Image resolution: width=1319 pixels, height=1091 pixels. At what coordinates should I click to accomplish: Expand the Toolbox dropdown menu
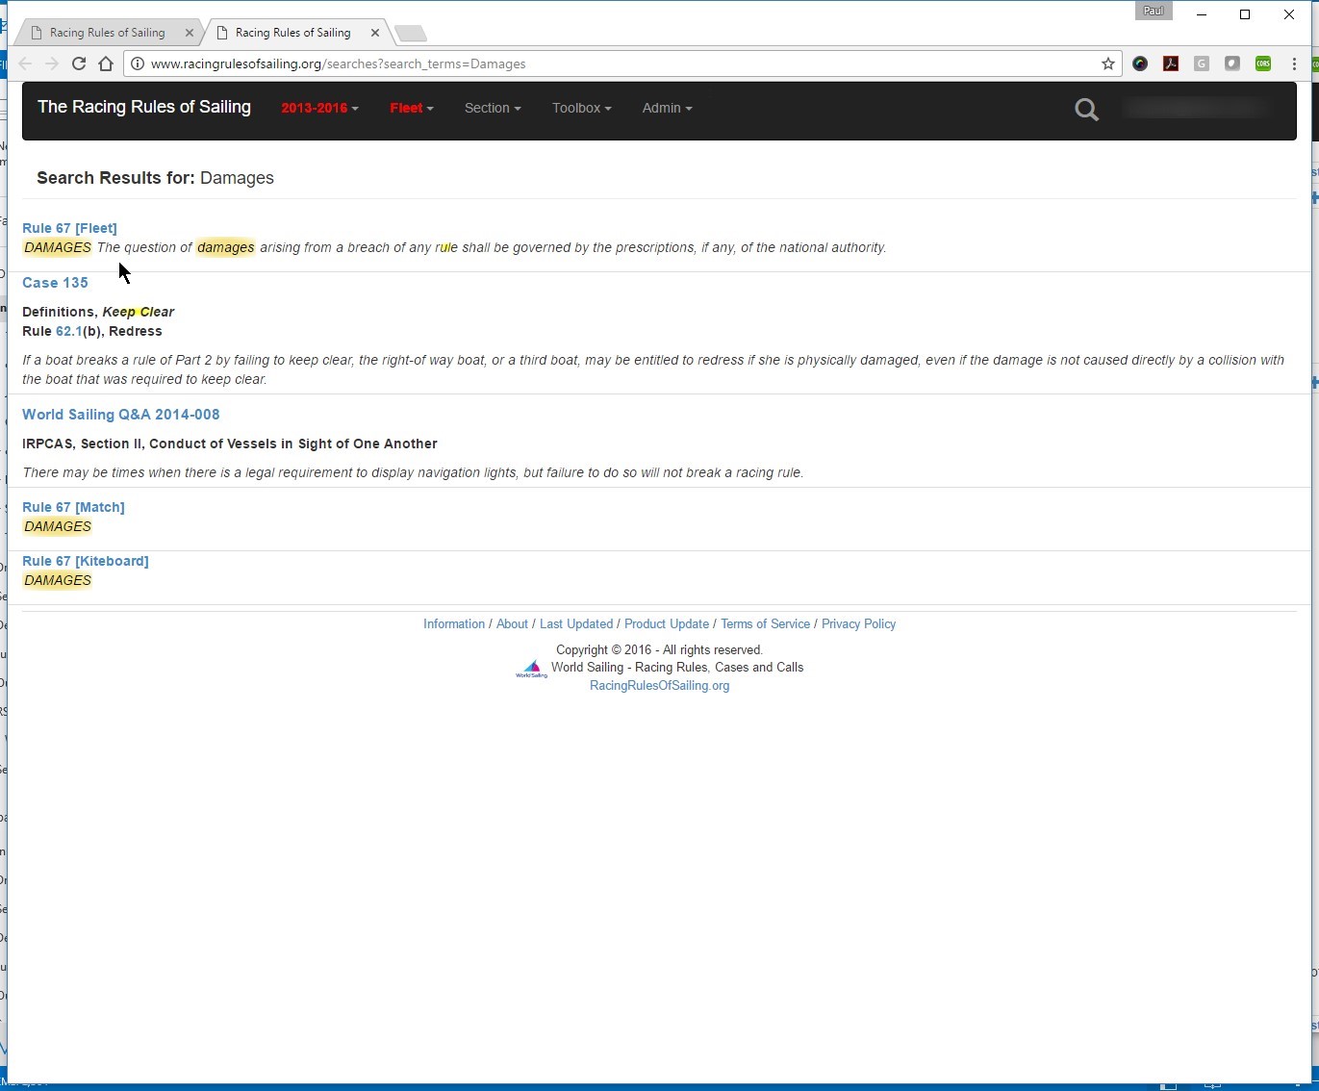tap(581, 108)
